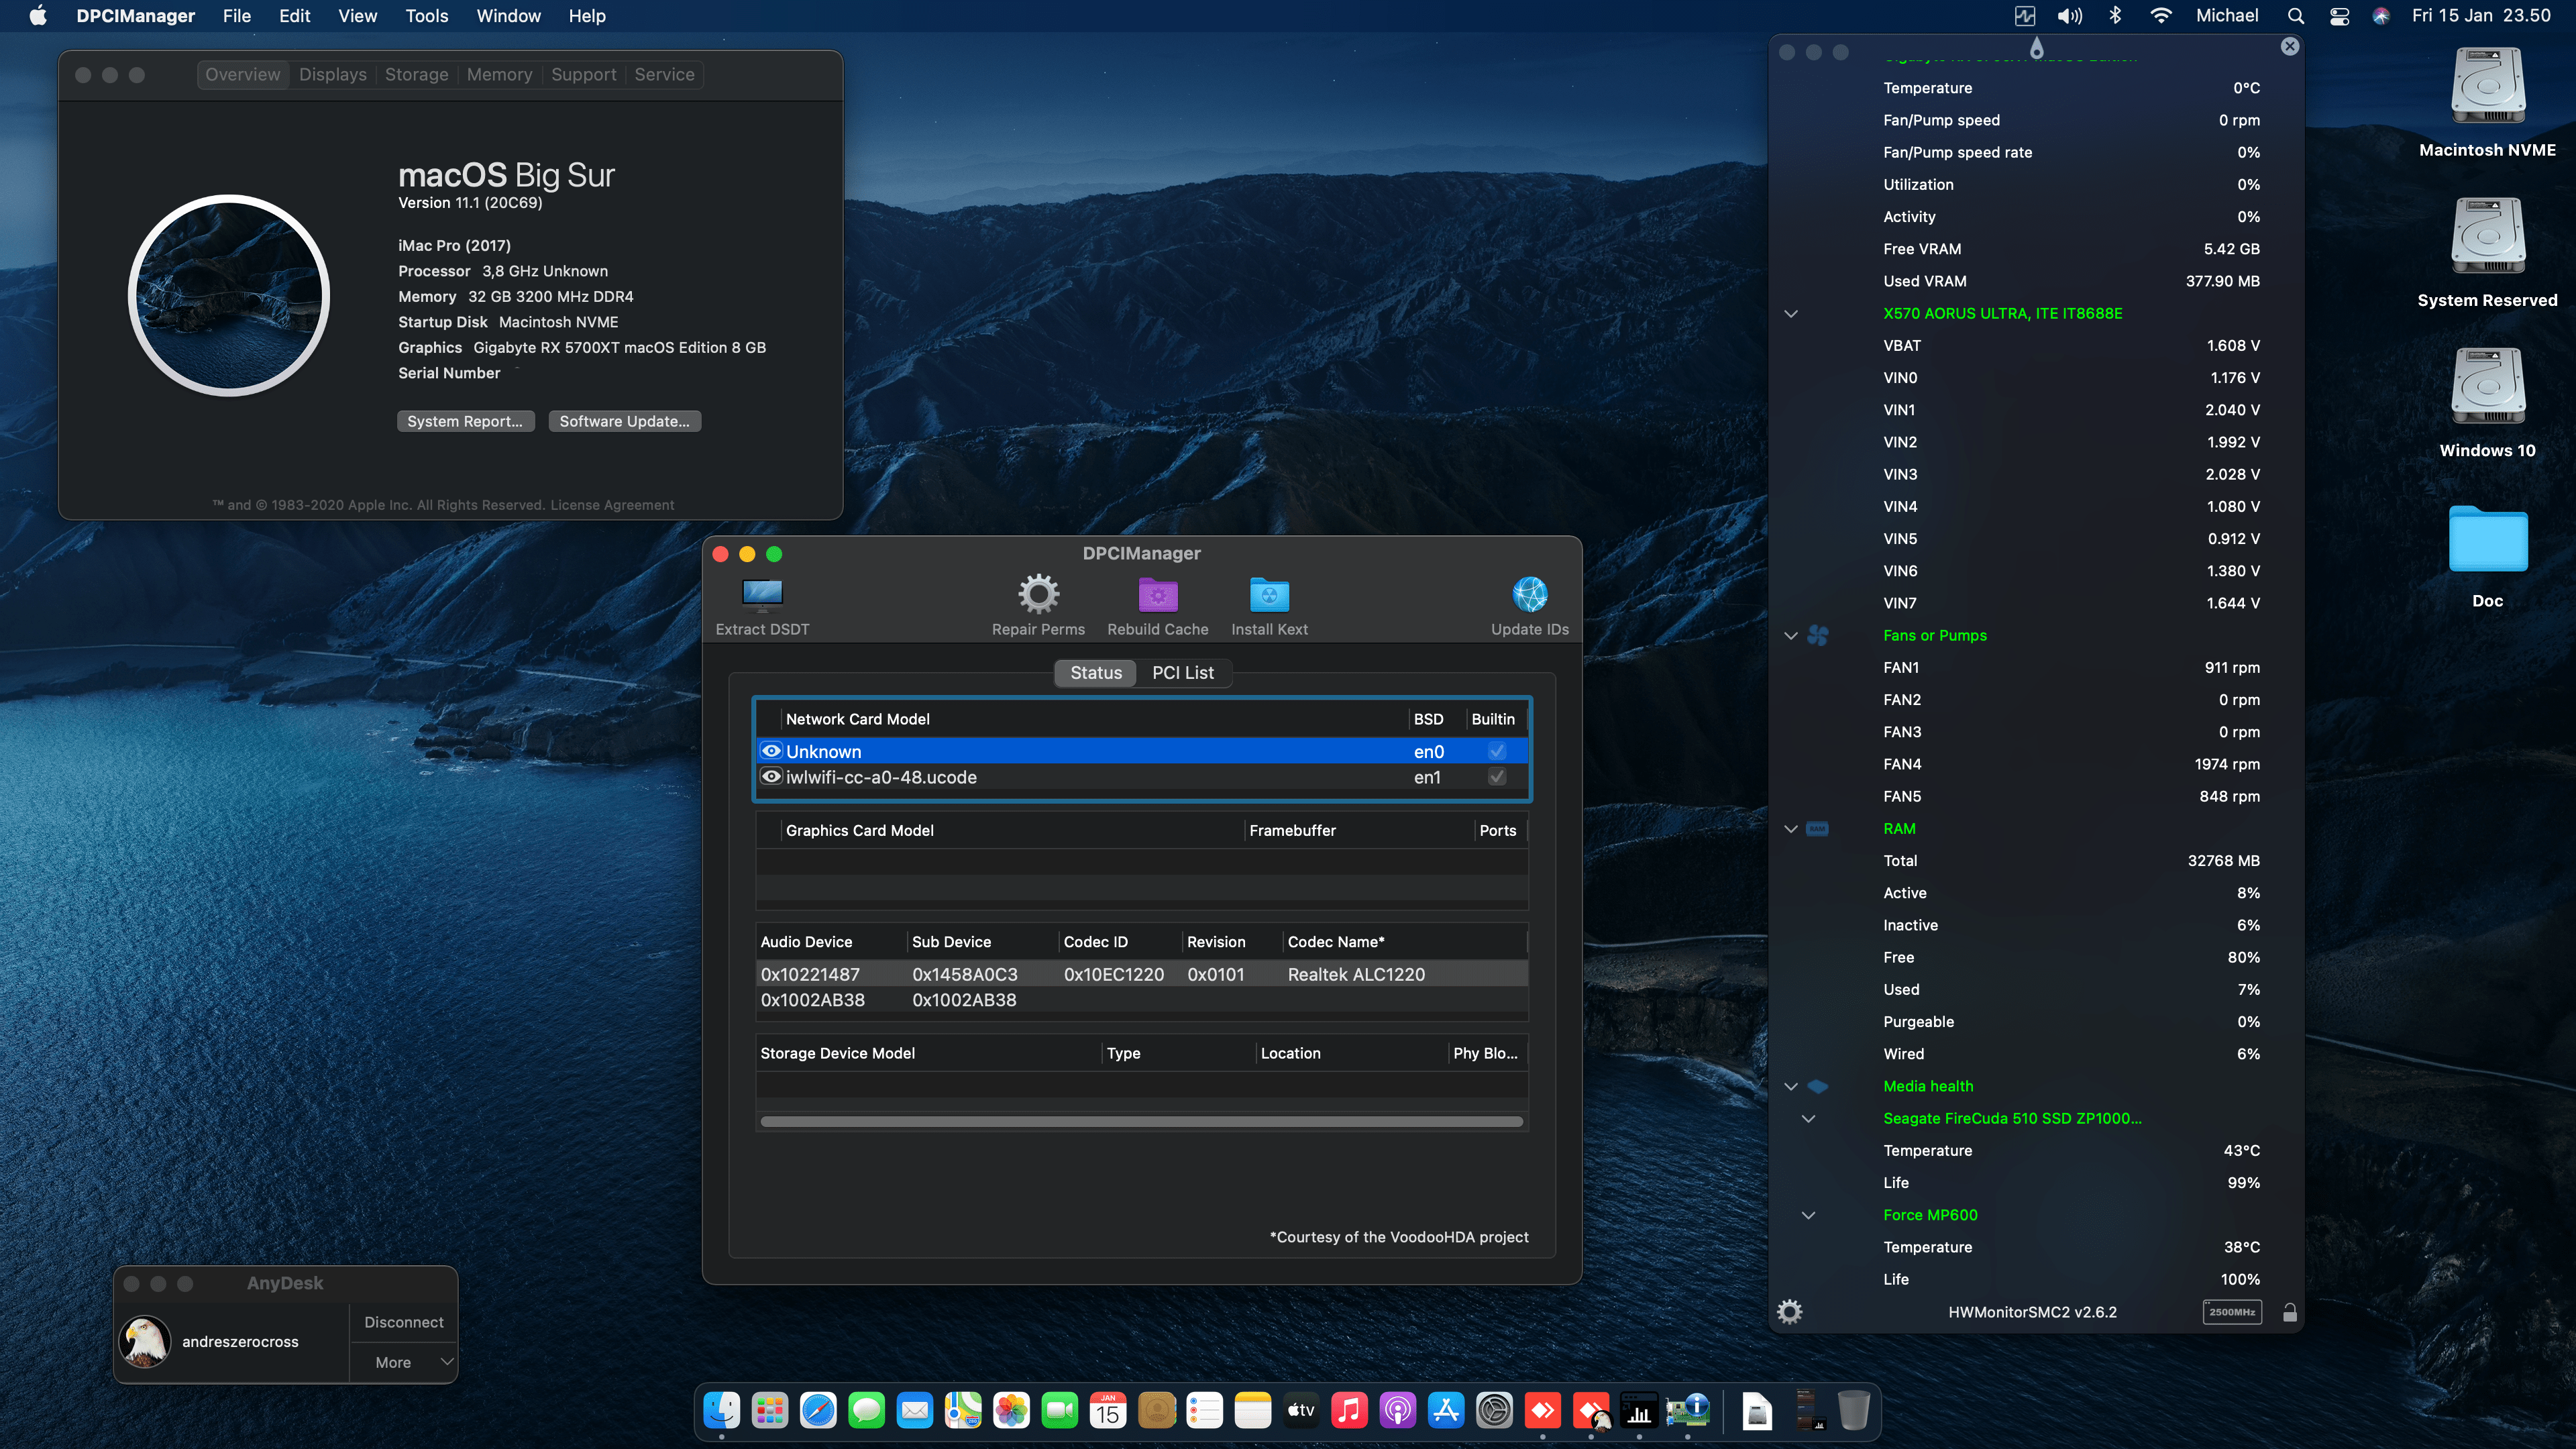The width and height of the screenshot is (2576, 1449).
Task: Open Finder from the Dock
Action: [x=721, y=1411]
